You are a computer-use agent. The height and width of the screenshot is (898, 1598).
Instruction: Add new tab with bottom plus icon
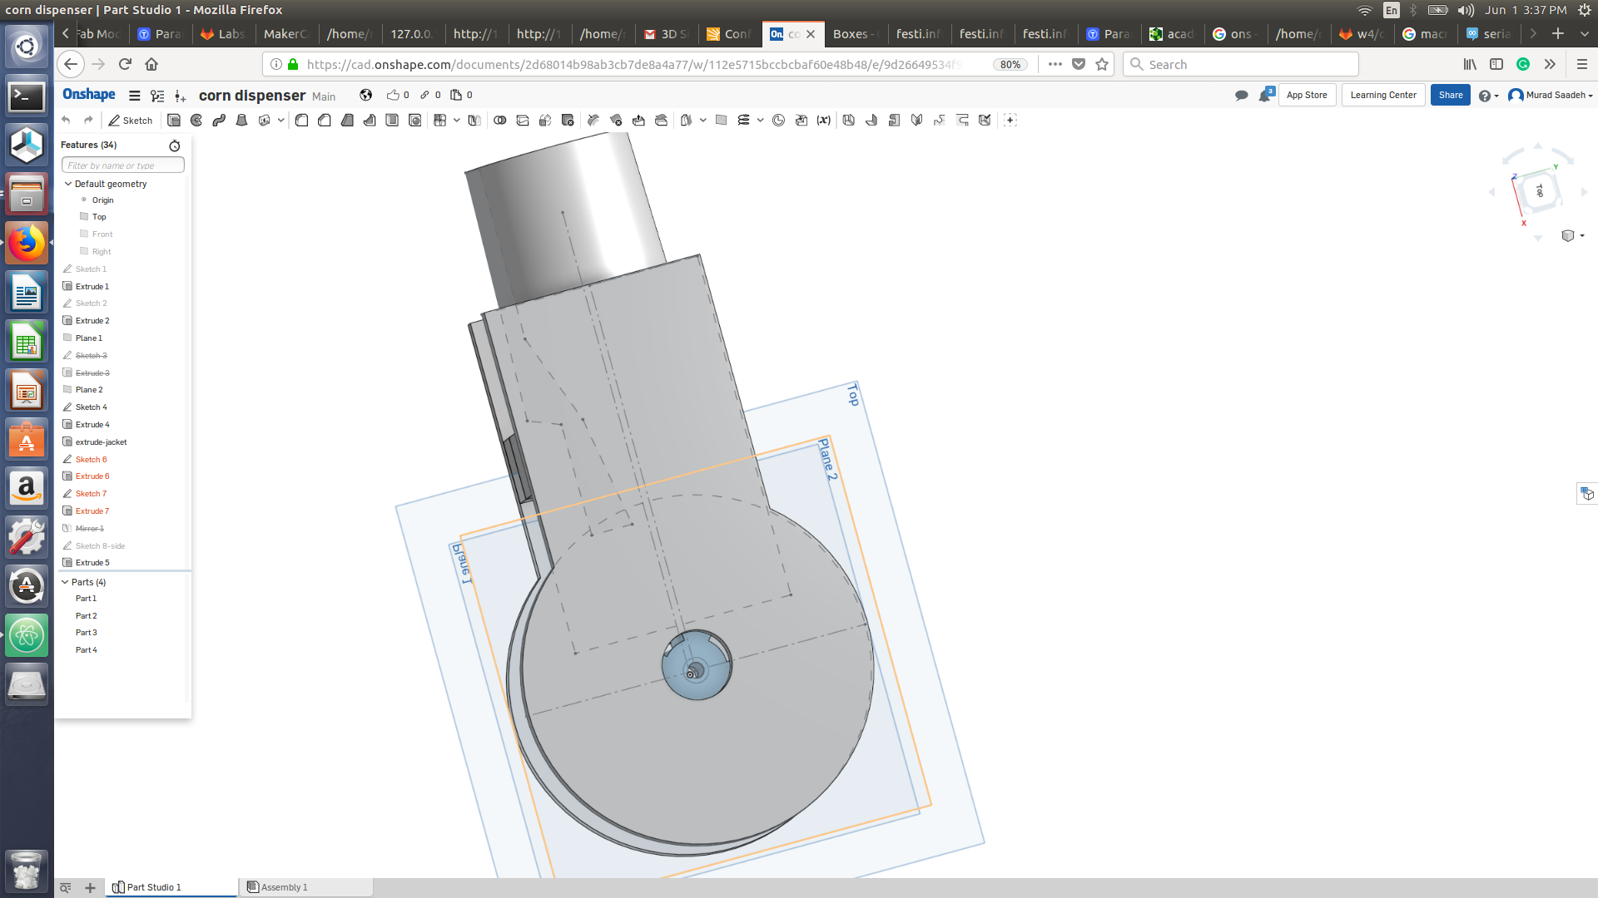click(90, 888)
